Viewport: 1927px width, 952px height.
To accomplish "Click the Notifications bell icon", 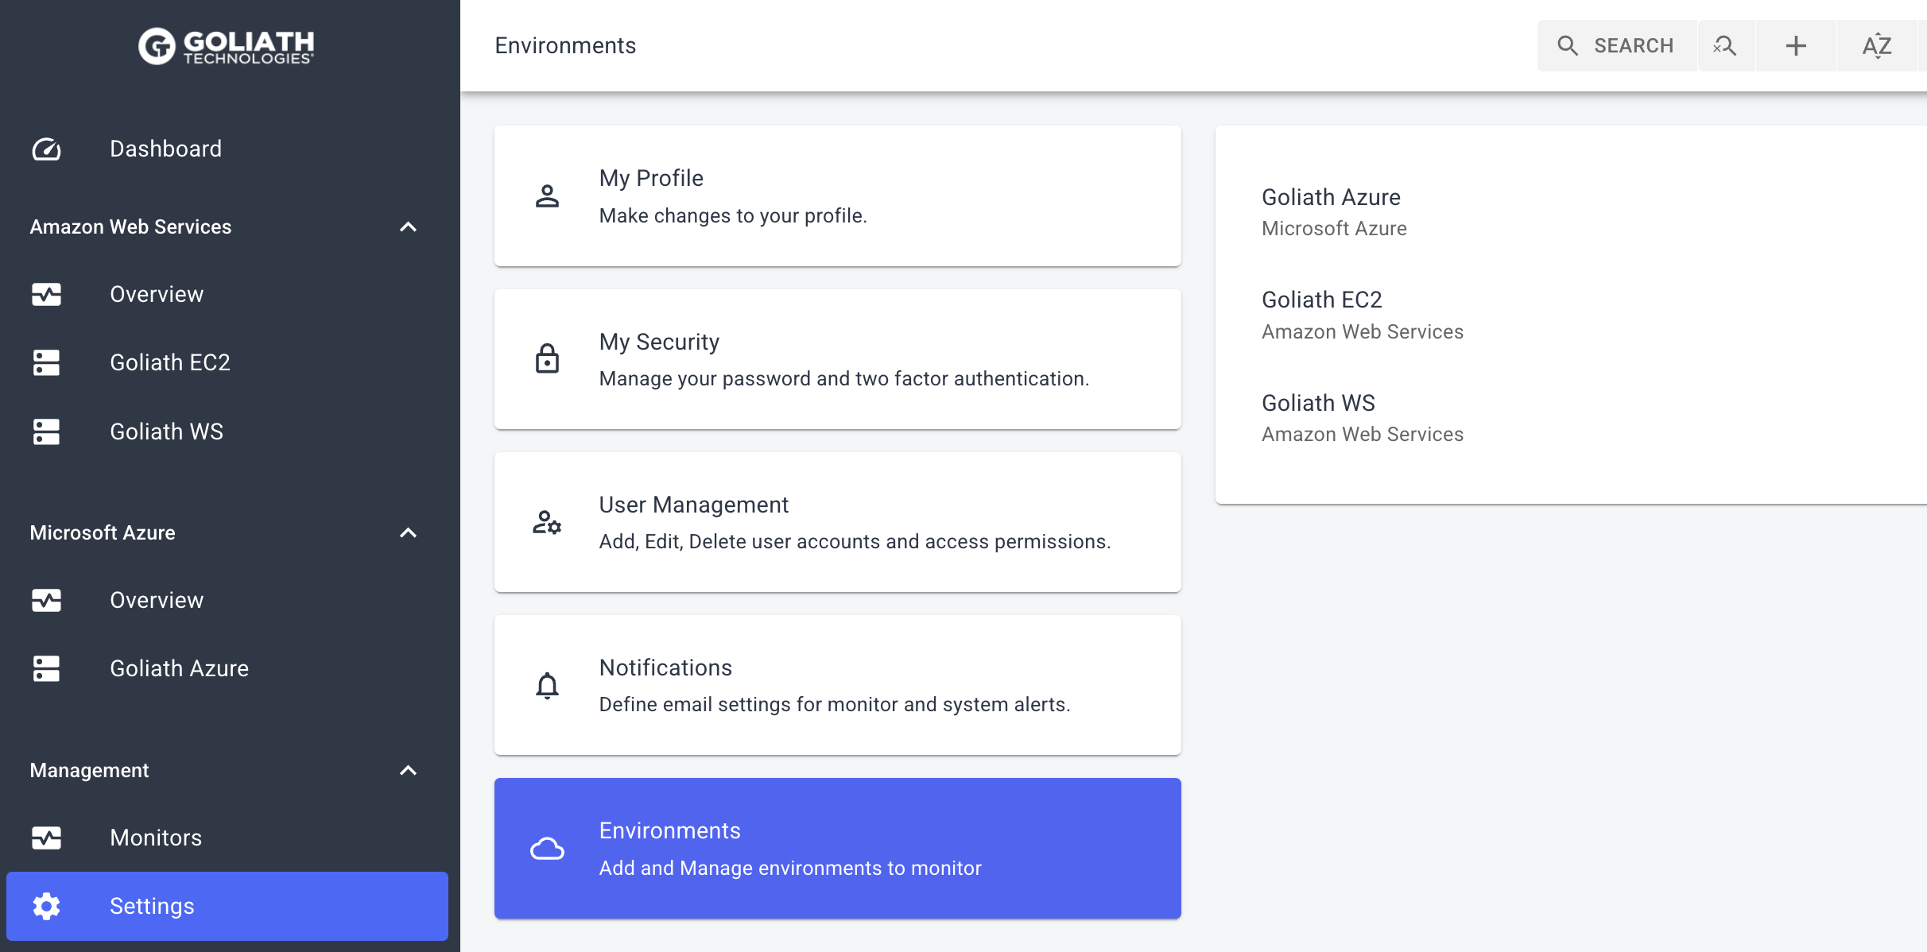I will click(x=547, y=685).
